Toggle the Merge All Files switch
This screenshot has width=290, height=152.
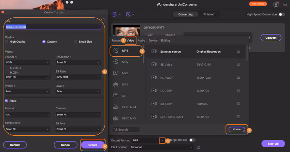pyautogui.click(x=192, y=140)
